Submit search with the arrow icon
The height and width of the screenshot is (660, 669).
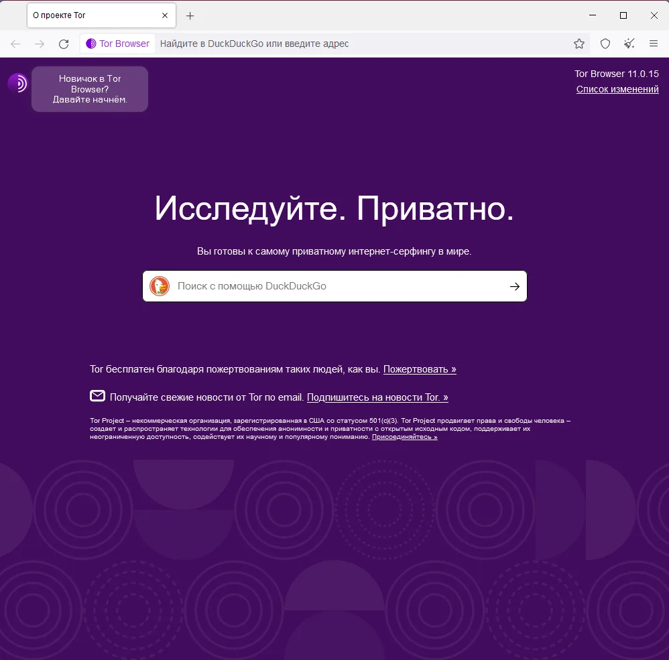point(515,287)
